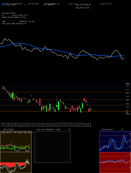Click the 'Stochastics & R' panel title
131x173 pixels.
pyautogui.click(x=107, y=129)
